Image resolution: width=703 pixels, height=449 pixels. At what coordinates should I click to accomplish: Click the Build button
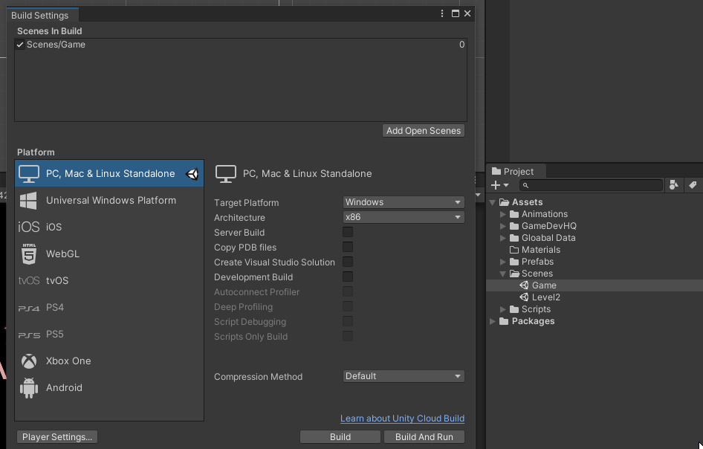[340, 437]
